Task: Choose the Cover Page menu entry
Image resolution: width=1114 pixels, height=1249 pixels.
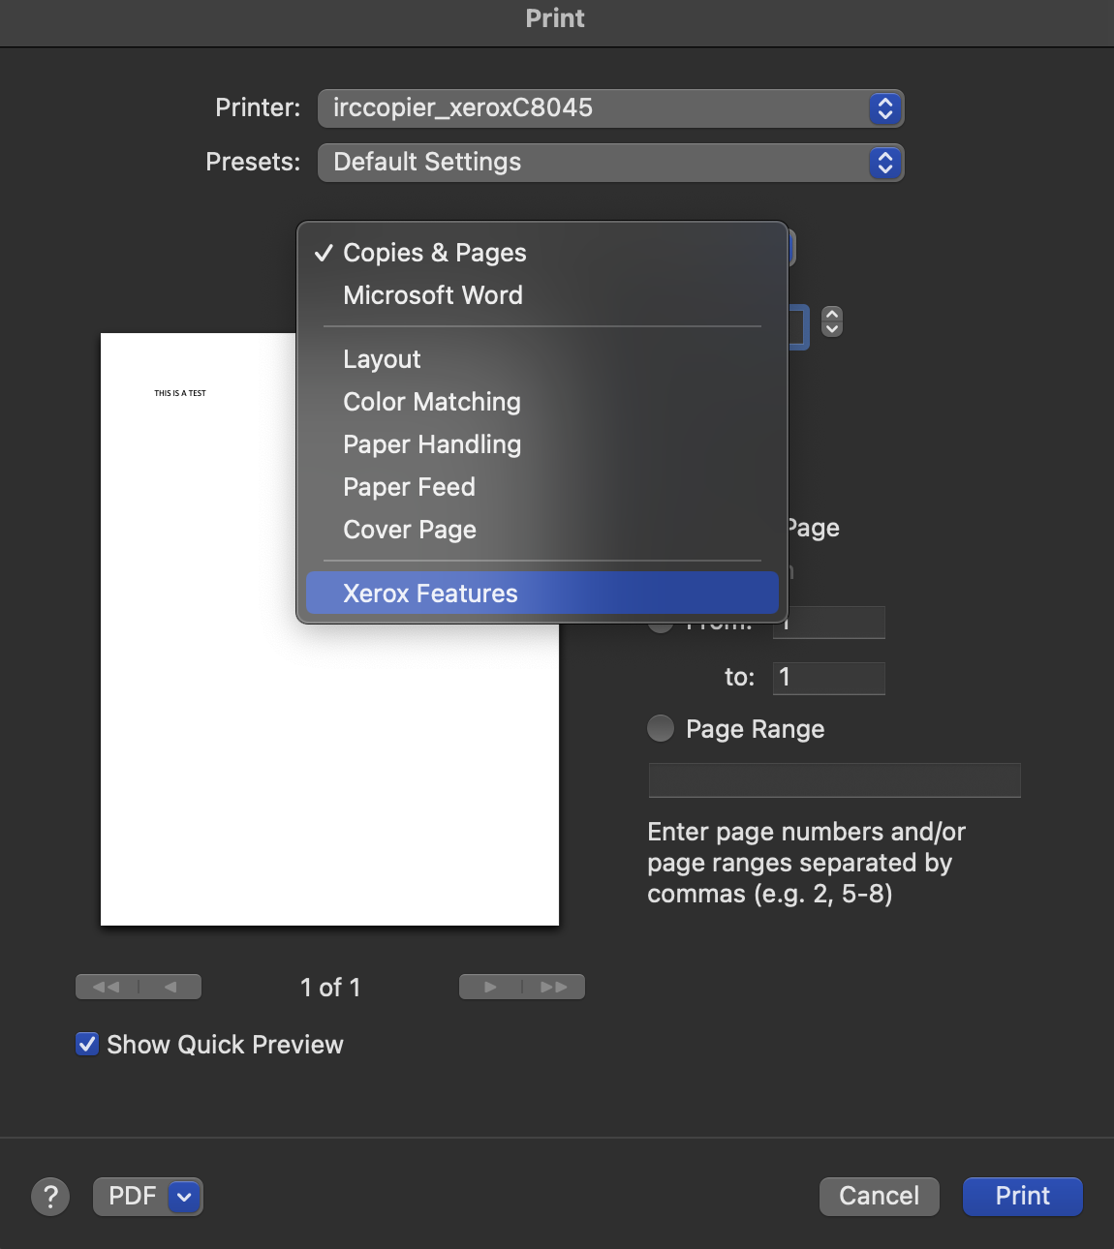Action: 410,530
